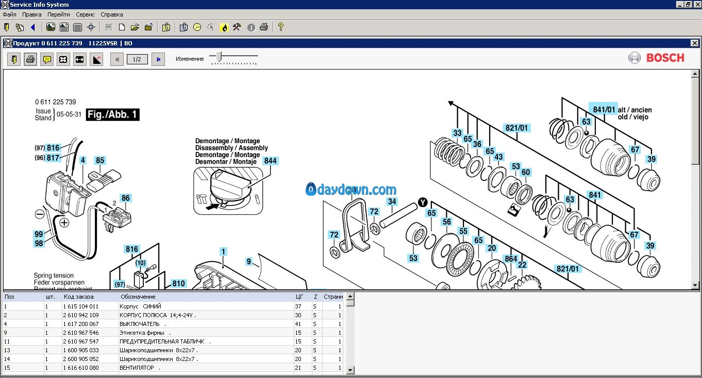Close the Продукт 0 611 225 739 panel
This screenshot has height=378, width=702.
pyautogui.click(x=694, y=43)
